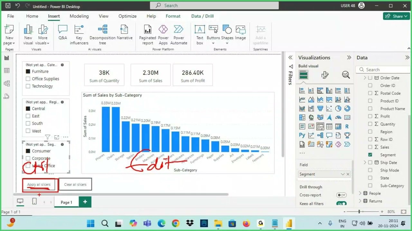
Task: Select Scatter chart visualization
Action: [329, 108]
